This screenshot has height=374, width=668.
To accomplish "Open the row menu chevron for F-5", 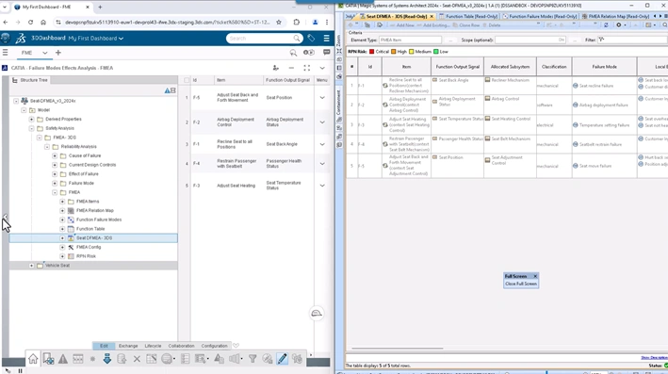I will tap(322, 98).
